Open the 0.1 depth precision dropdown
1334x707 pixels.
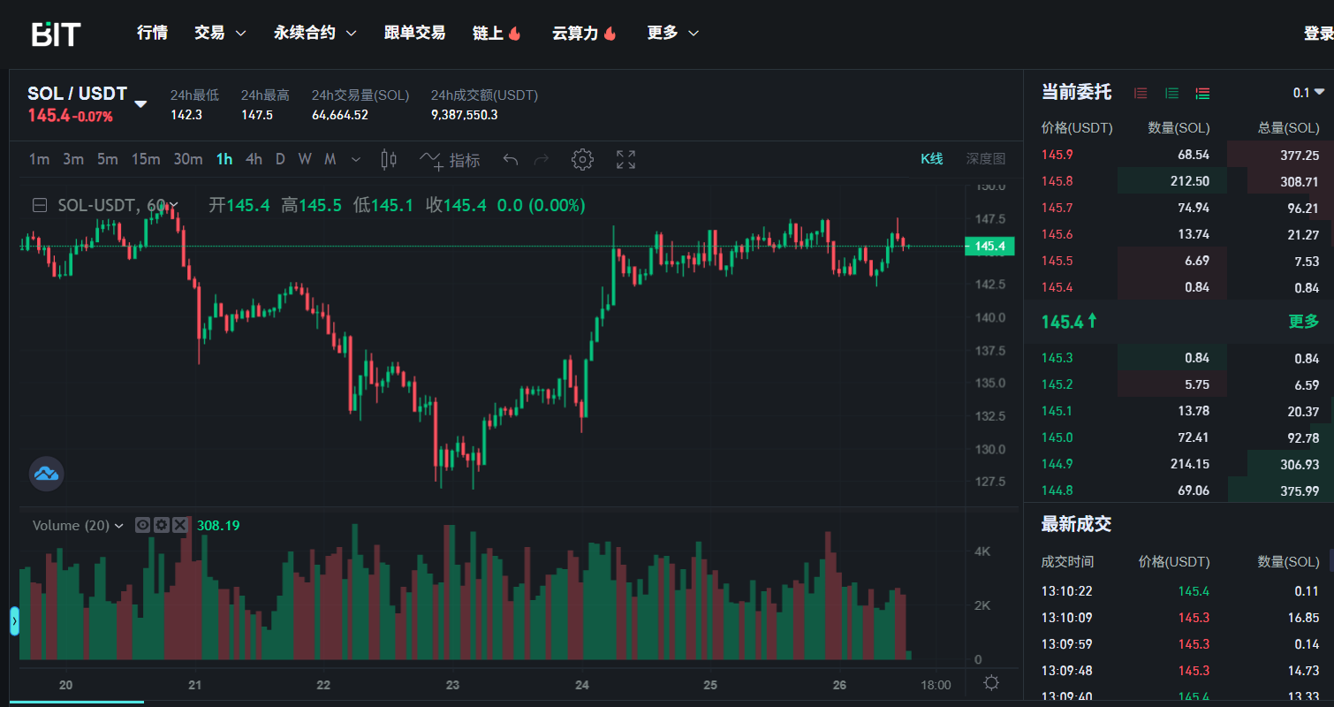coord(1308,93)
